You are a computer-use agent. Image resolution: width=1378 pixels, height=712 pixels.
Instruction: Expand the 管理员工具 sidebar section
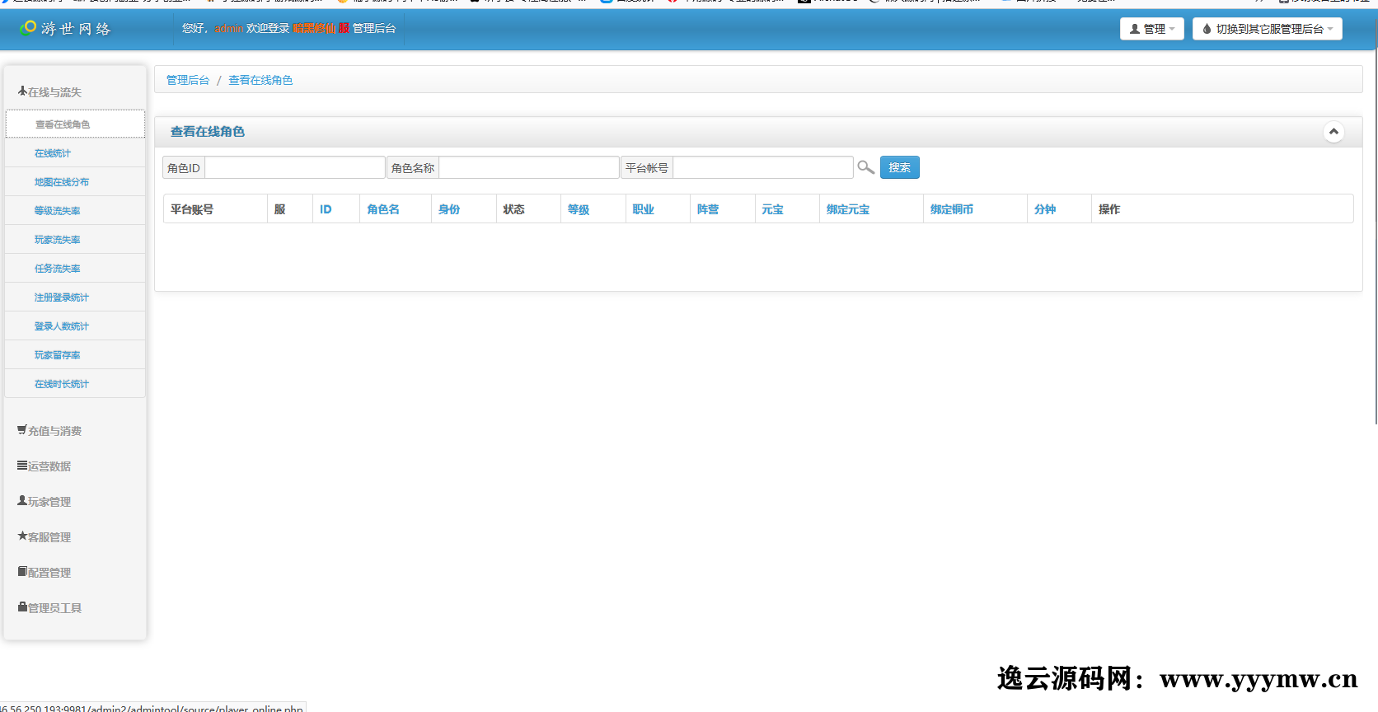click(50, 608)
